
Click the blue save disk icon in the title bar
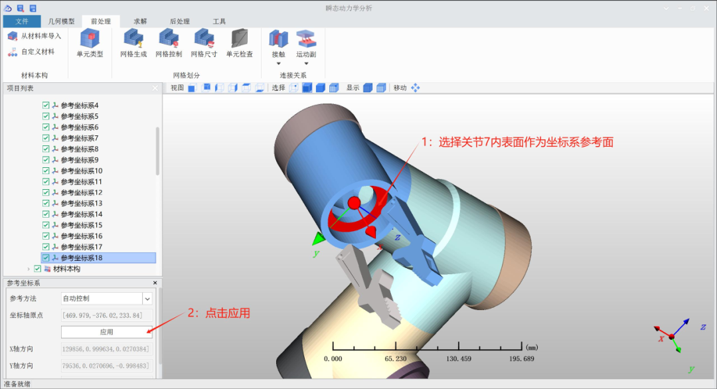click(x=33, y=8)
